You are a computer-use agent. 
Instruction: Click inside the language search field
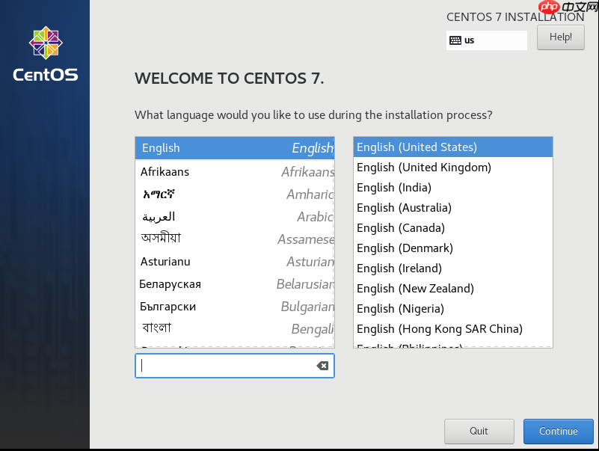click(224, 366)
